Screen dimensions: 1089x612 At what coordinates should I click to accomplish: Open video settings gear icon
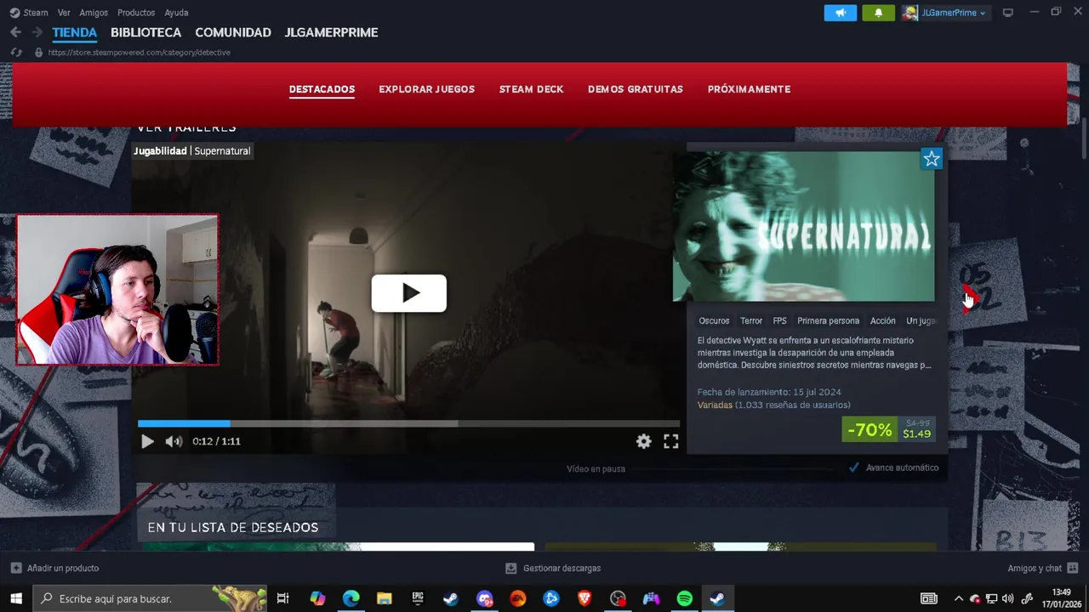[x=644, y=441]
